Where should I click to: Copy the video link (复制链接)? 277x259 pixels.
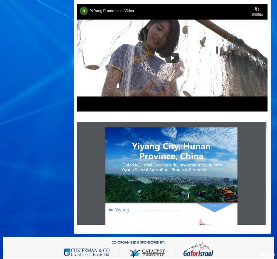pyautogui.click(x=257, y=12)
